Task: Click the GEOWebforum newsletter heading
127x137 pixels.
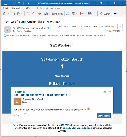Action: [62, 45]
